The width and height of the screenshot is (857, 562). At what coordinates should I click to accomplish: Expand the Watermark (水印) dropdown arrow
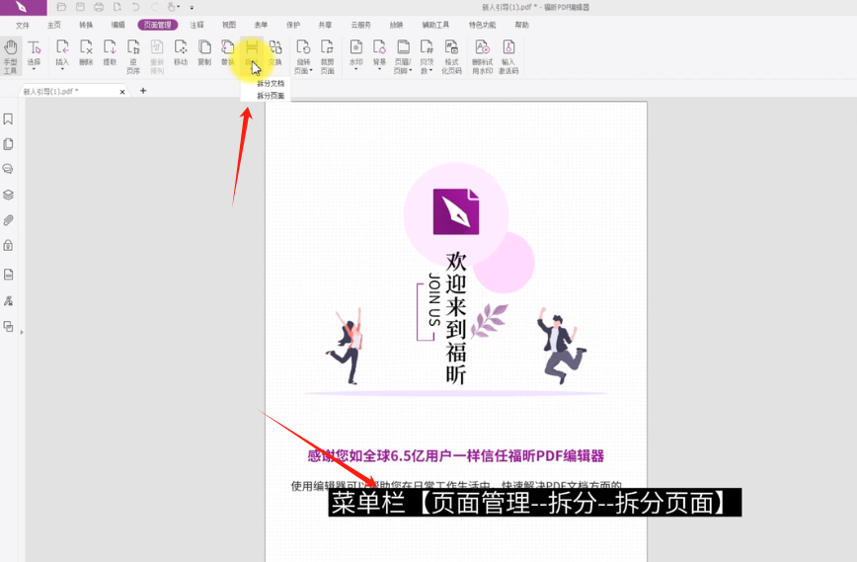pyautogui.click(x=355, y=69)
